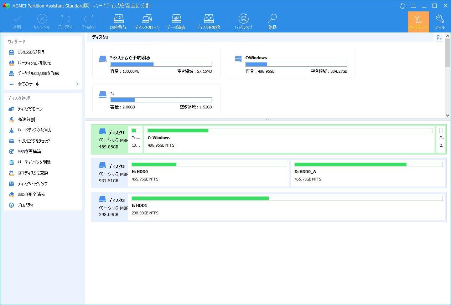Image resolution: width=451 pixels, height=305 pixels.
Task: Click the Apply (適用) checkmark icon
Action: [17, 19]
